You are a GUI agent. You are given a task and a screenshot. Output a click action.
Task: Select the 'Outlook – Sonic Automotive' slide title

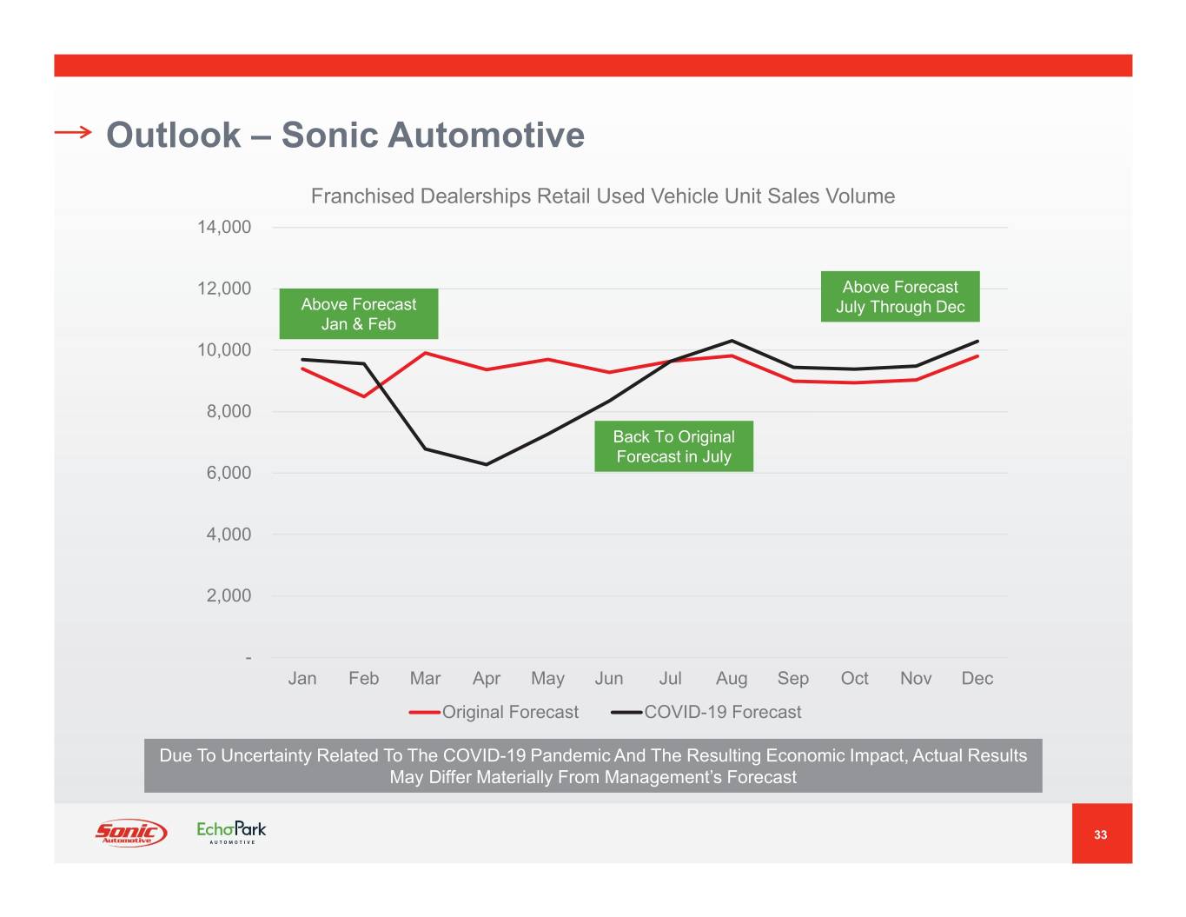coord(345,136)
